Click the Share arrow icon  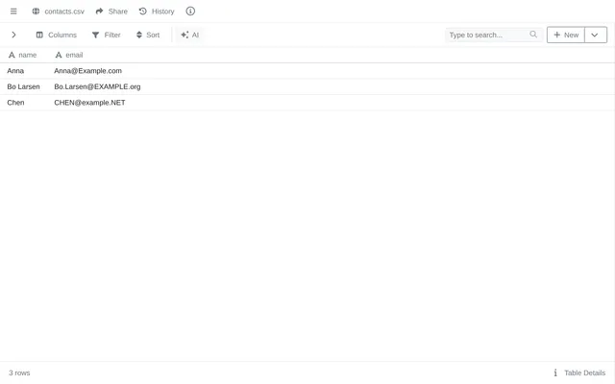pyautogui.click(x=99, y=12)
